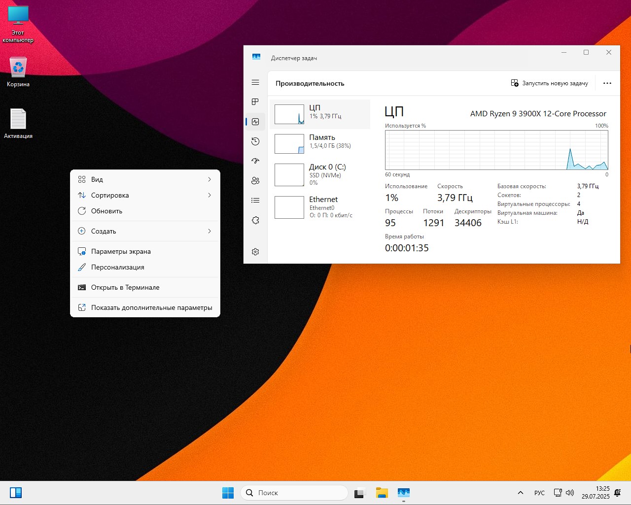
Task: Select the Ethernet performance item
Action: pyautogui.click(x=320, y=207)
